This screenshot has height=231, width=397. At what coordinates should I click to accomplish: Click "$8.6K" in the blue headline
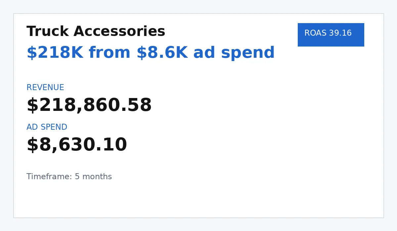point(162,53)
